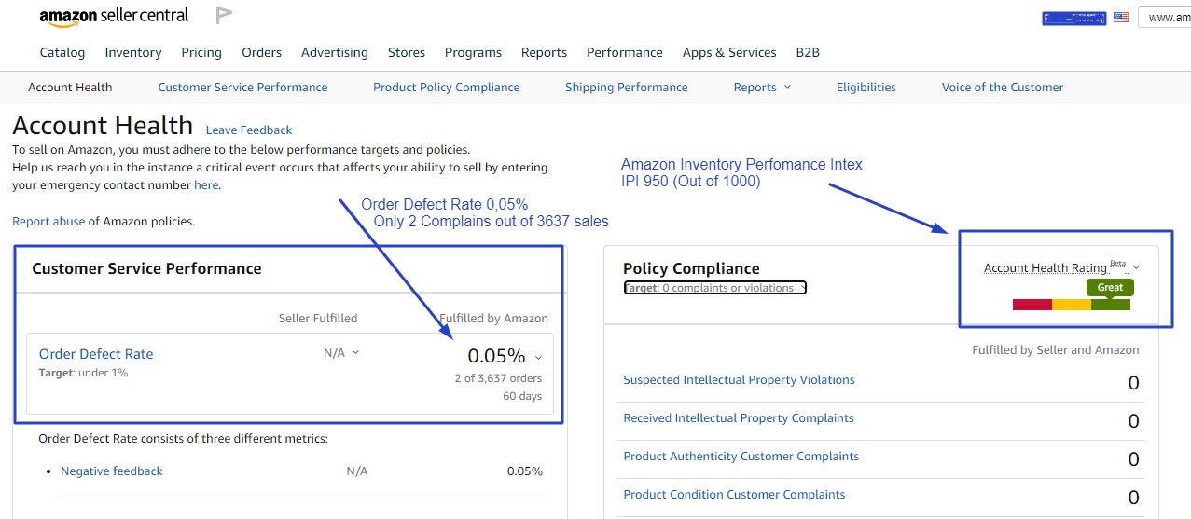Switch to Product Policy Compliance tab
The height and width of the screenshot is (519, 1191).
(x=447, y=87)
